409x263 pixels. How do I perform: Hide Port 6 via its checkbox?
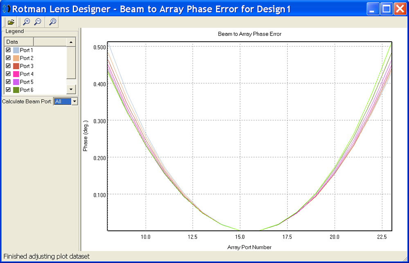click(8, 89)
